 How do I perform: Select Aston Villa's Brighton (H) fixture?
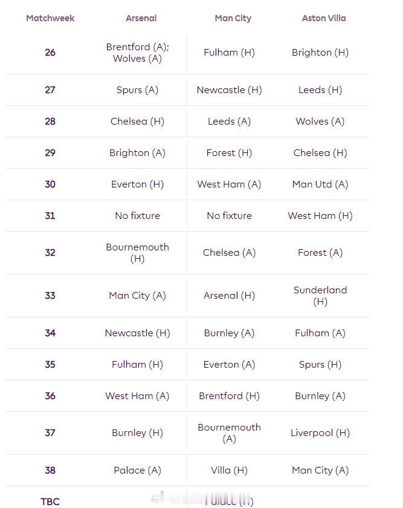coord(320,53)
